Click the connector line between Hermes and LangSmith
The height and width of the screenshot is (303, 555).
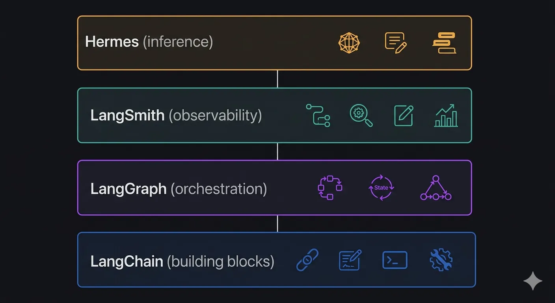(277, 79)
